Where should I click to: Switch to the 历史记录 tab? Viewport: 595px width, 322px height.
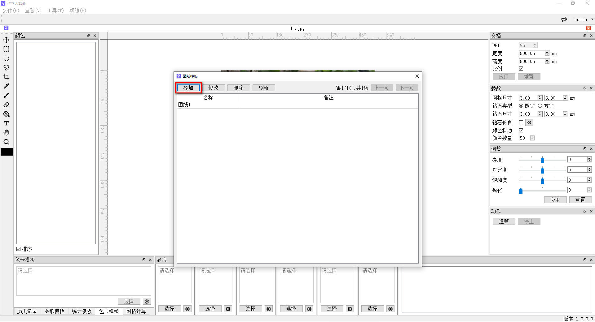click(x=27, y=311)
